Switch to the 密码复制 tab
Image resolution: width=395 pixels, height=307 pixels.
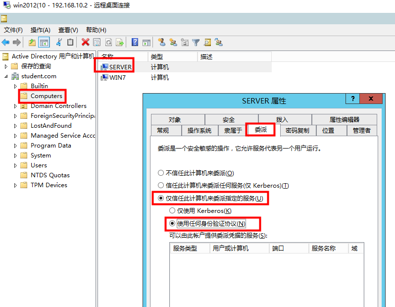[297, 130]
